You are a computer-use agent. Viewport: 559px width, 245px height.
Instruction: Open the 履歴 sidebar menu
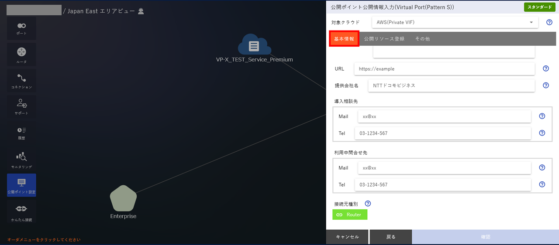[21, 133]
